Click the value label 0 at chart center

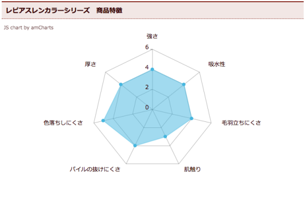point(147,107)
